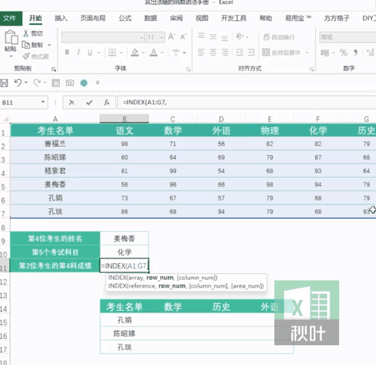
Task: Open the font color dropdown arrow
Action: [162, 53]
